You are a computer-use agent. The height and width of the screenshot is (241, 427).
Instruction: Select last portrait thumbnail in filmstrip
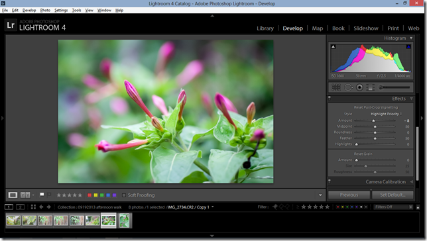pyautogui.click(x=125, y=220)
